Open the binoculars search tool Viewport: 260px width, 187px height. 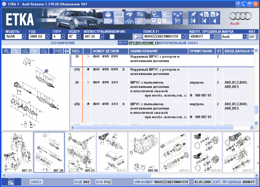129,14
